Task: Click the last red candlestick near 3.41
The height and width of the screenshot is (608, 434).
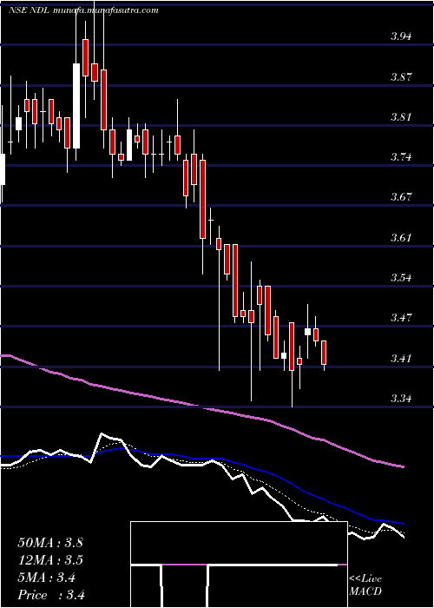Action: click(324, 353)
